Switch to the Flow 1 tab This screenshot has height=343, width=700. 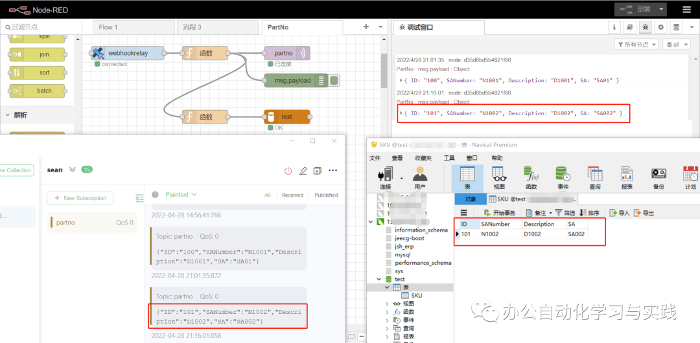point(133,27)
